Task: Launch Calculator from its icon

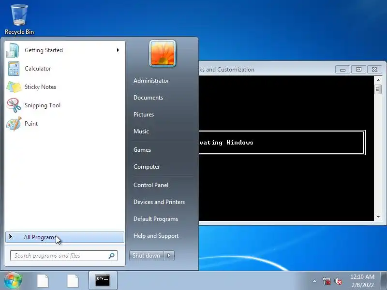Action: [14, 69]
